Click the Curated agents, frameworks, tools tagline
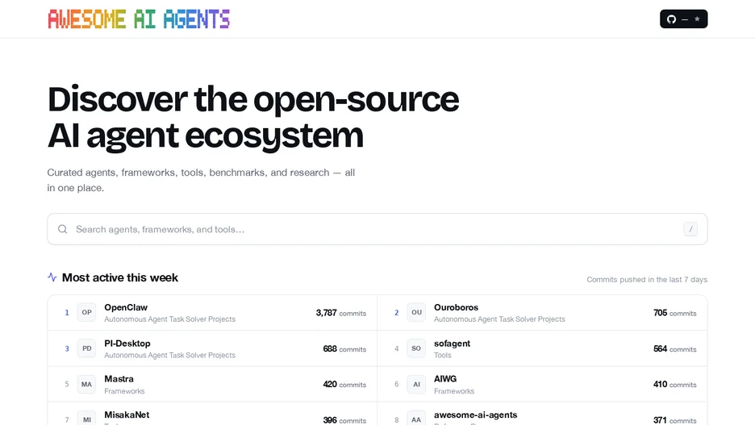The height and width of the screenshot is (425, 755). coord(201,180)
